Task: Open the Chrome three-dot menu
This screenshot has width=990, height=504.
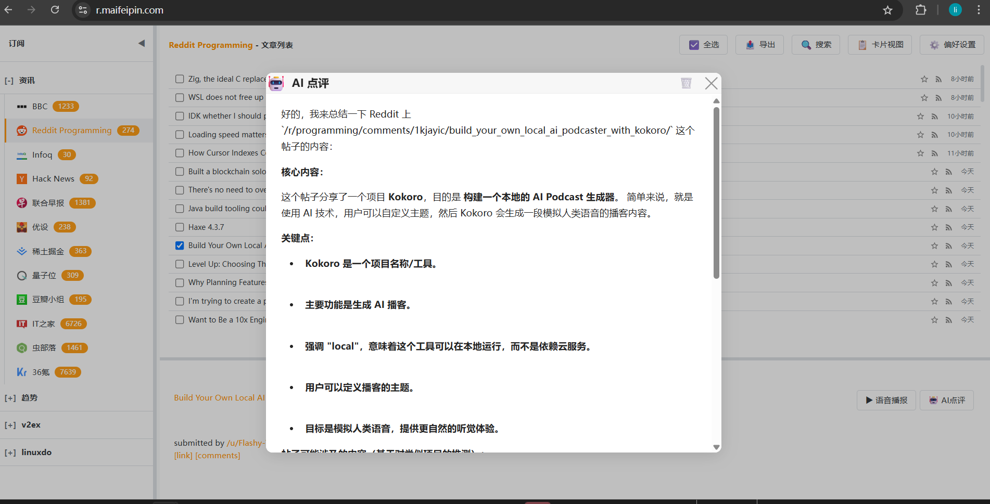Action: 979,10
